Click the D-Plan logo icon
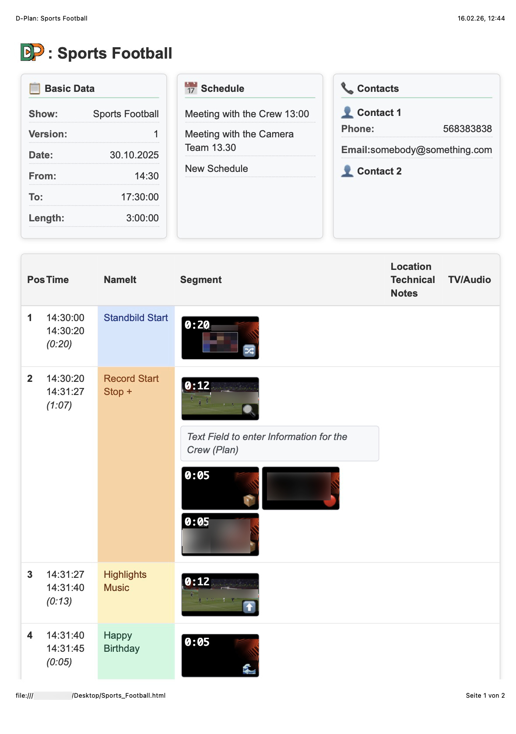 32,52
